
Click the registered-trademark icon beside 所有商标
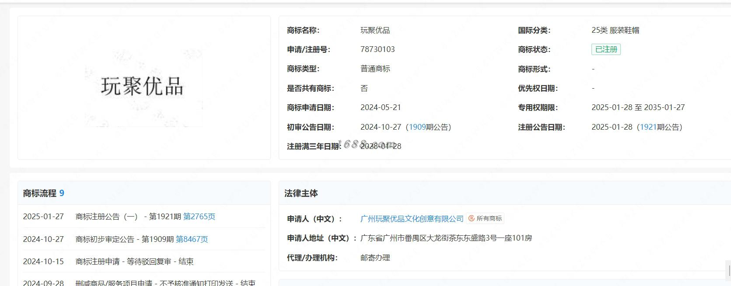(x=471, y=218)
